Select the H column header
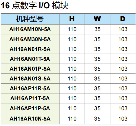The width and height of the screenshot is (136, 126). coord(72,19)
